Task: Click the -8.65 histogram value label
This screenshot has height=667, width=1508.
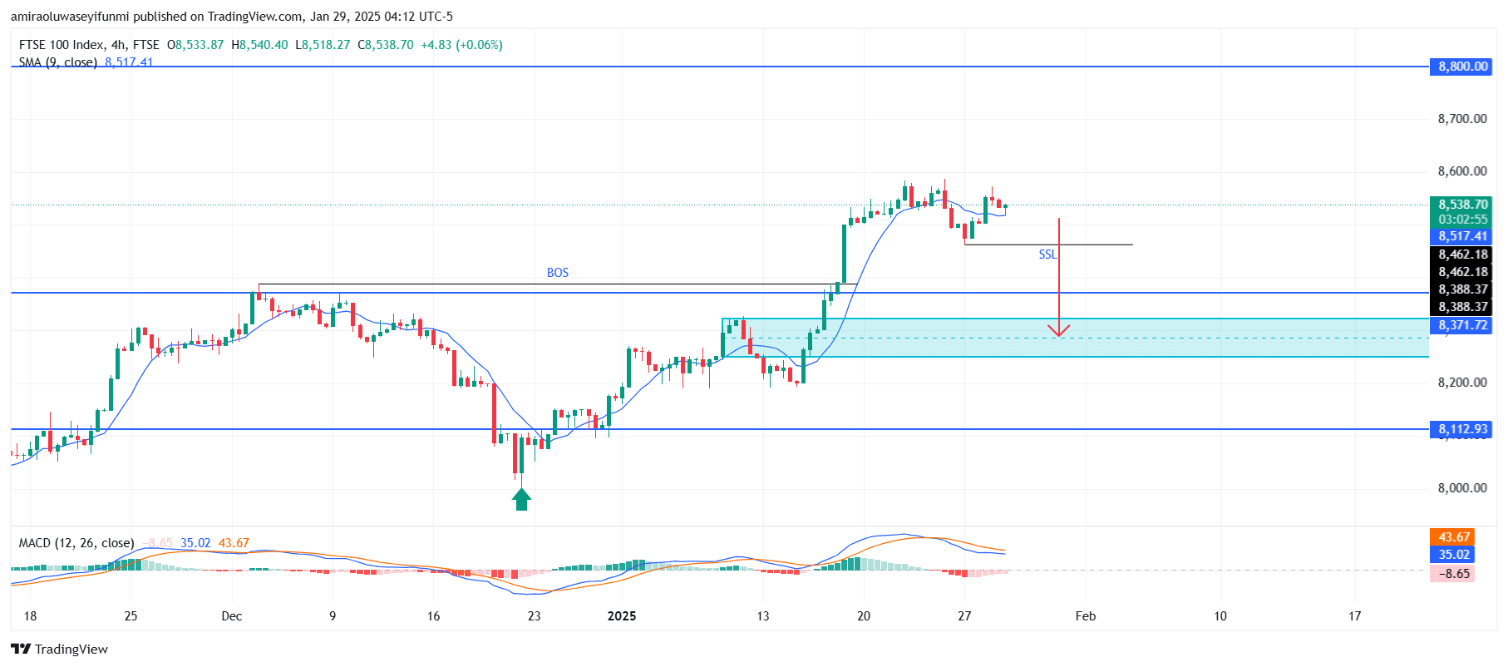Action: [1452, 574]
